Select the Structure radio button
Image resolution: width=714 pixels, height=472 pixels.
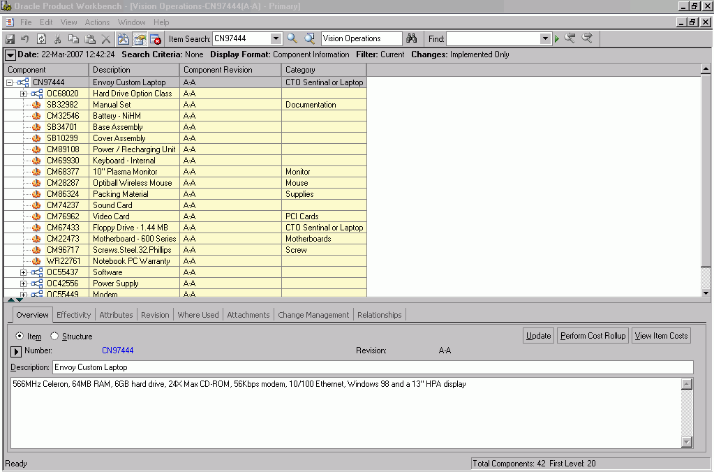[54, 337]
